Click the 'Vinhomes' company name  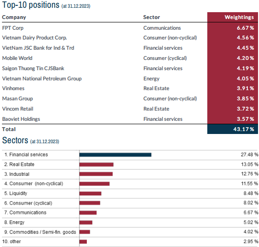[x=13, y=88]
